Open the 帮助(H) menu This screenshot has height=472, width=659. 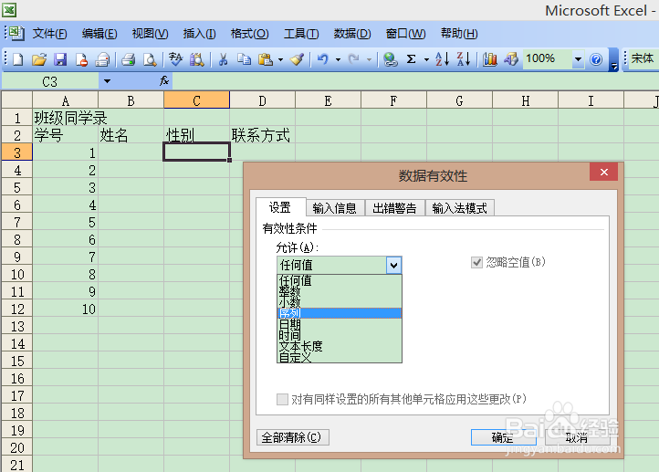459,34
